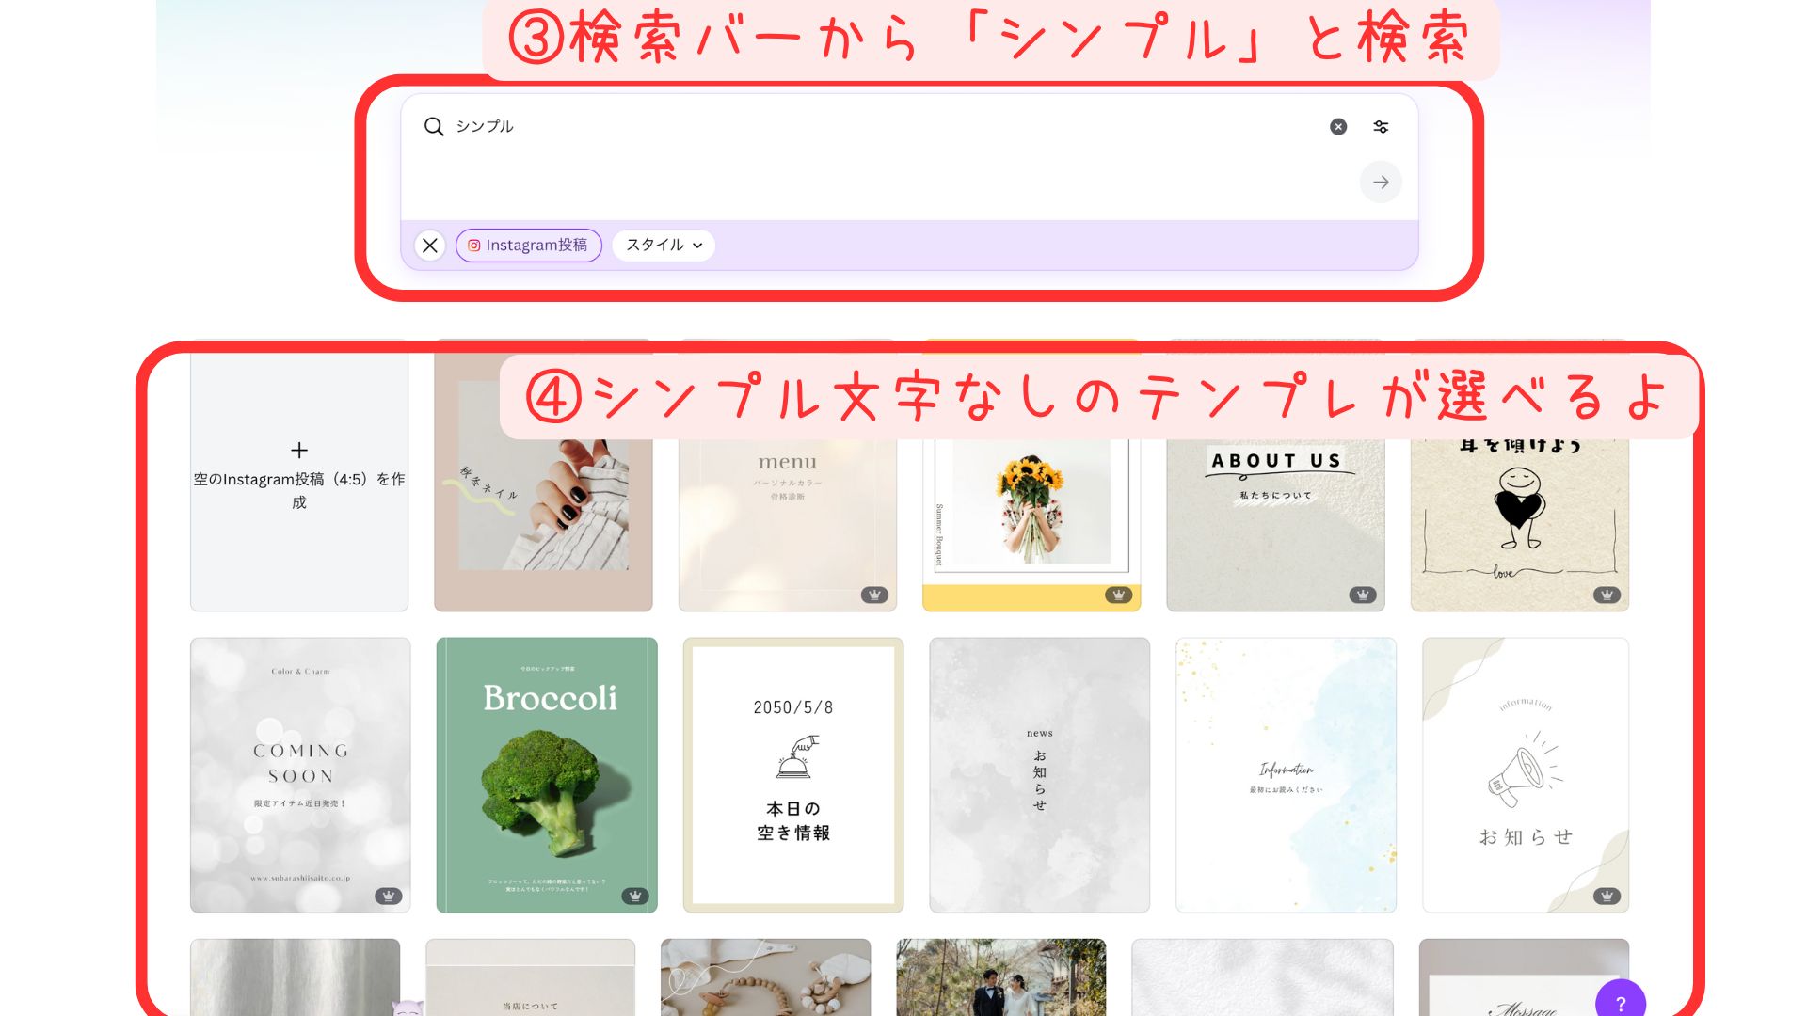The height and width of the screenshot is (1016, 1807).
Task: Click the crown Pro badge on ABOUT US template
Action: click(1362, 594)
